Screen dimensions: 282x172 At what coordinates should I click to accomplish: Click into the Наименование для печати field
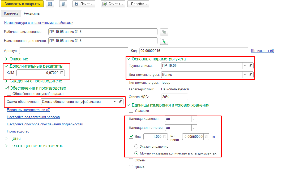[103, 41]
